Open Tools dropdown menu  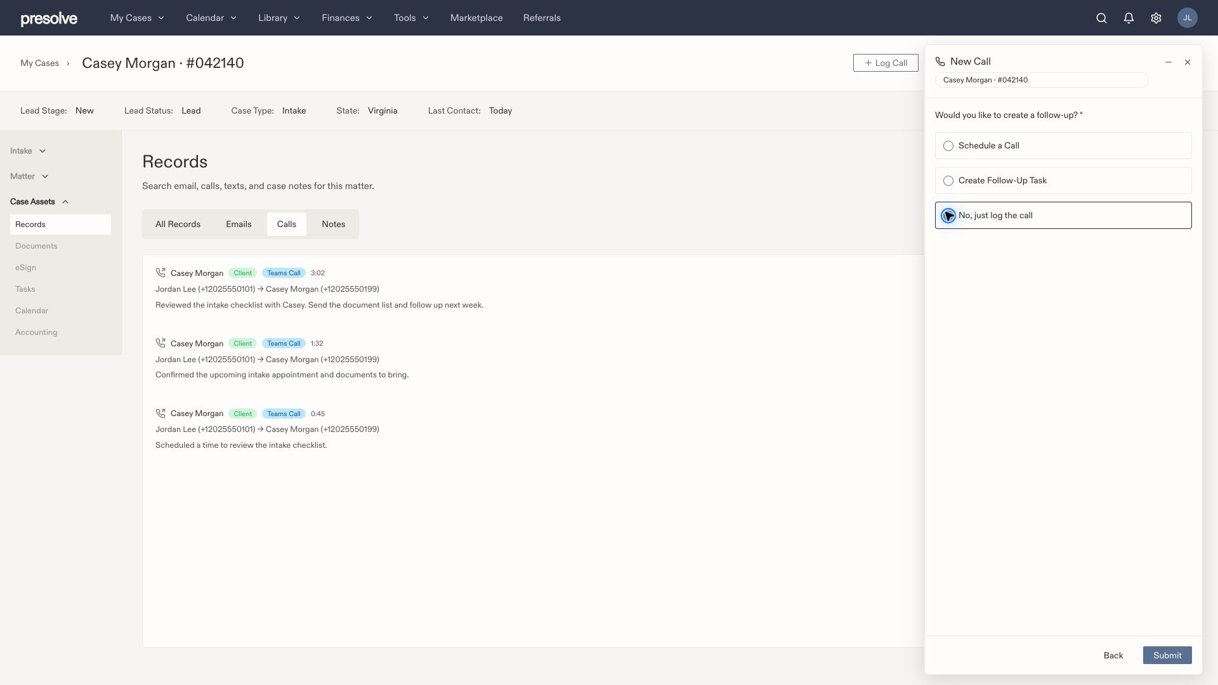pos(411,18)
